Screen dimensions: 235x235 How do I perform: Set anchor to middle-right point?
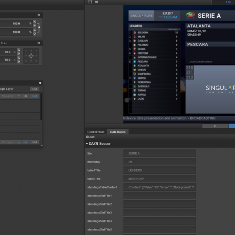click(36, 56)
